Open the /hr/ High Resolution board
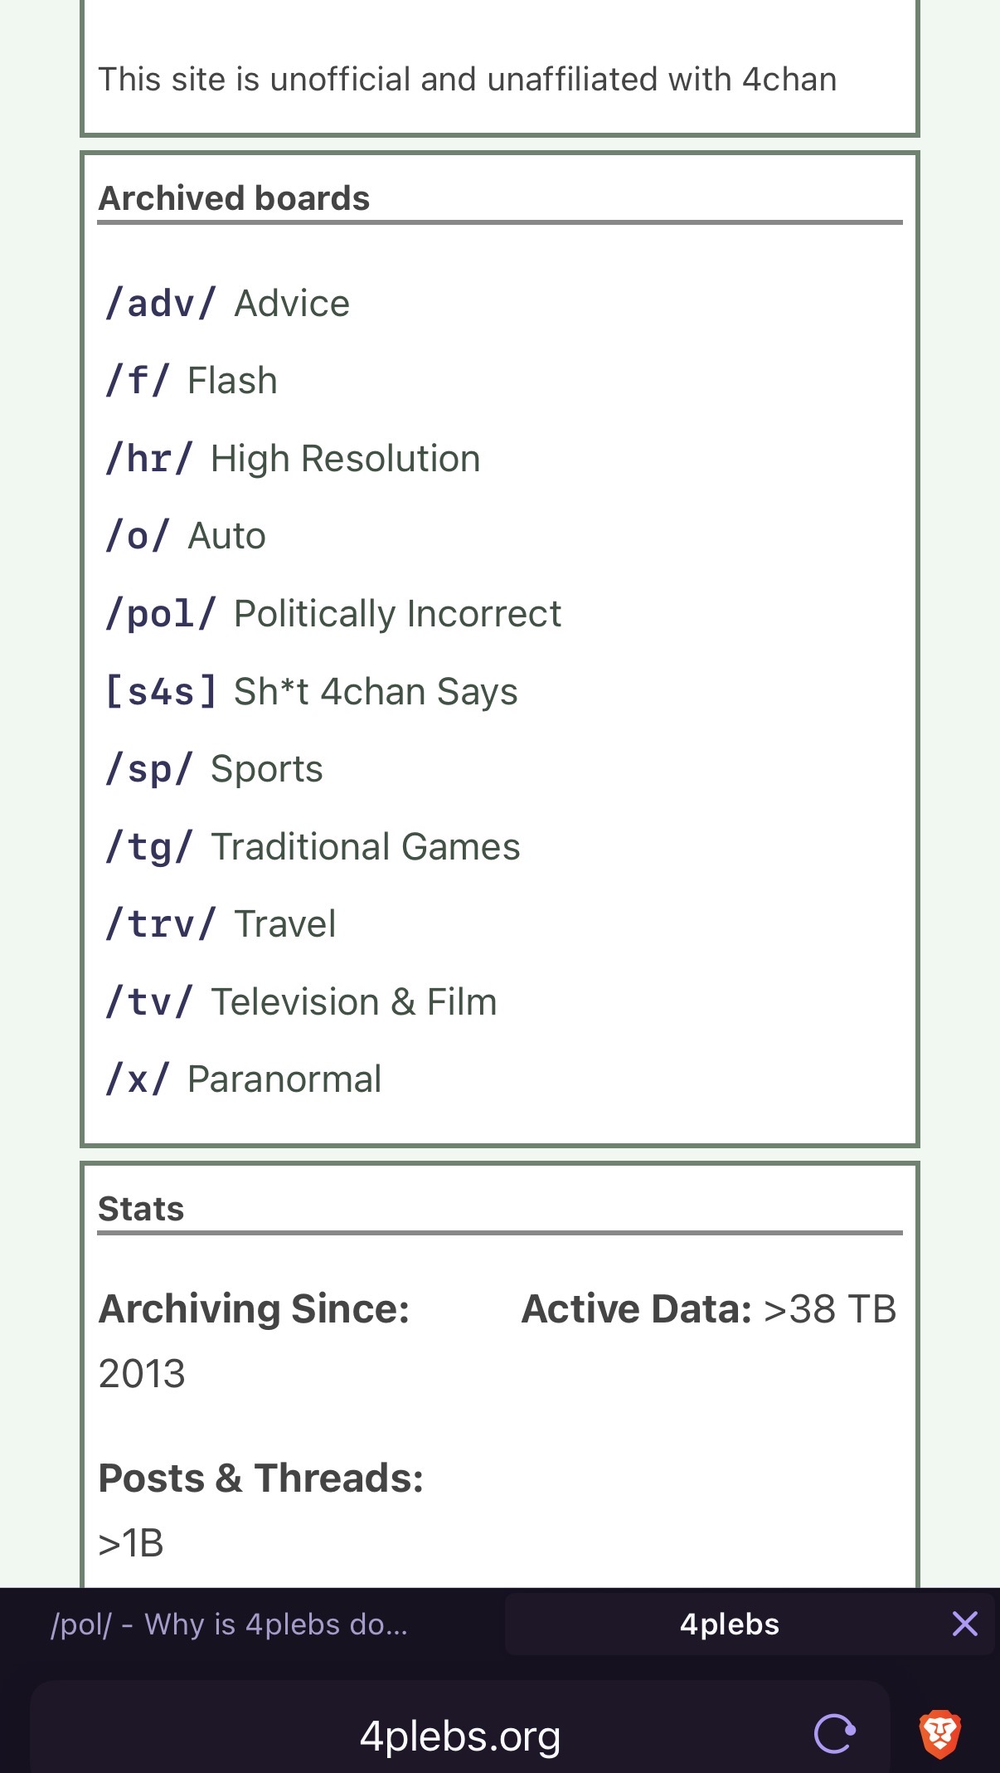 [292, 459]
